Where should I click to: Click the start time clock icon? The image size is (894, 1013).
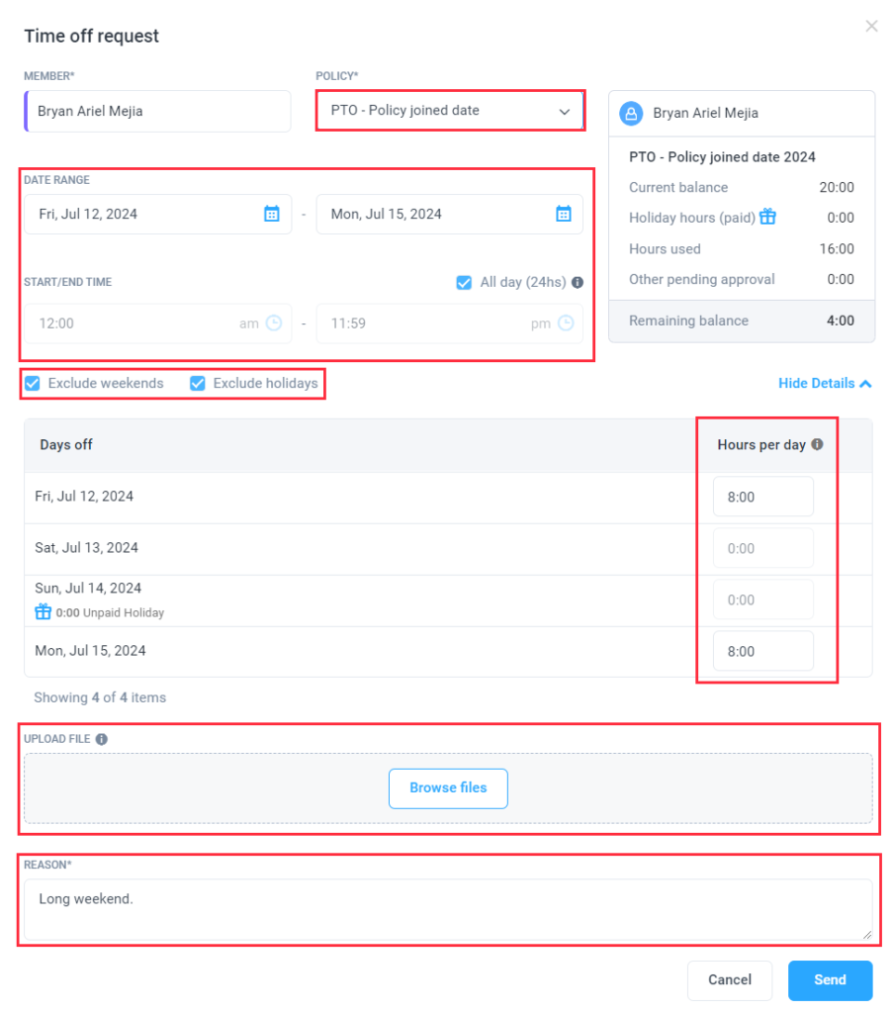(274, 323)
